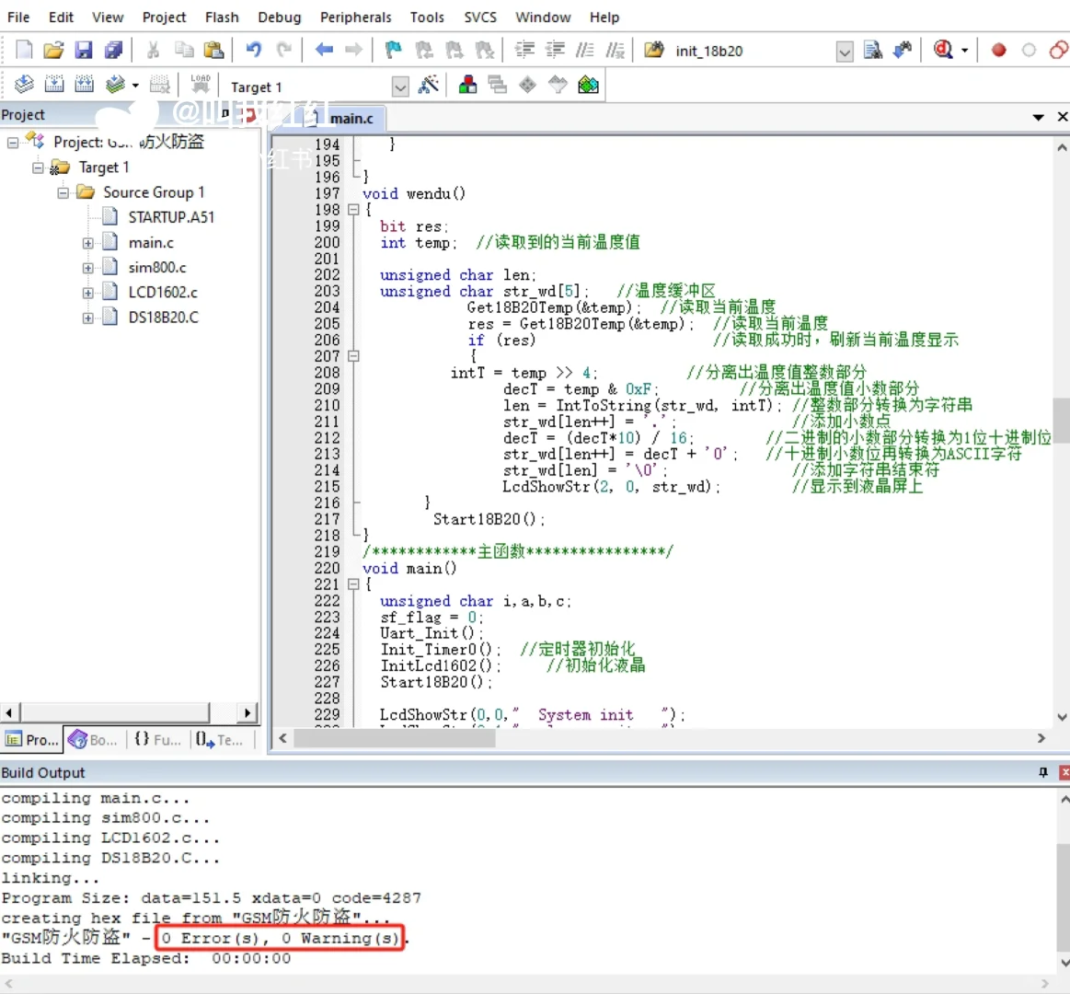This screenshot has height=994, width=1070.
Task: Open the Debug menu
Action: 279,17
